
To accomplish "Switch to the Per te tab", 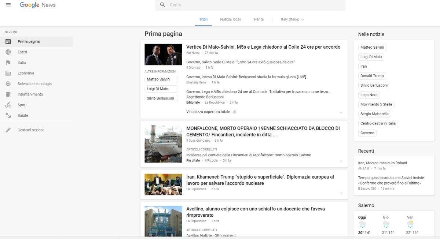I will click(x=259, y=19).
